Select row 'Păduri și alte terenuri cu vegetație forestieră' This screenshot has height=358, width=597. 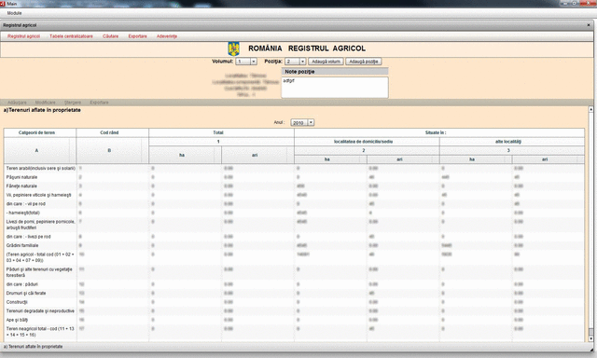[294, 272]
